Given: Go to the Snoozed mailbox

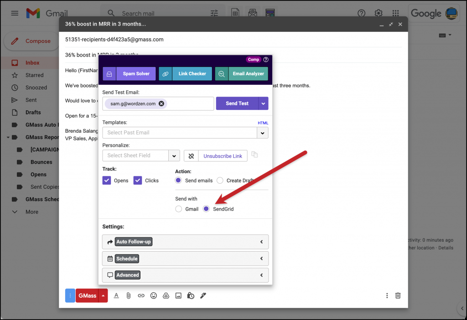Looking at the screenshot, I should (36, 87).
